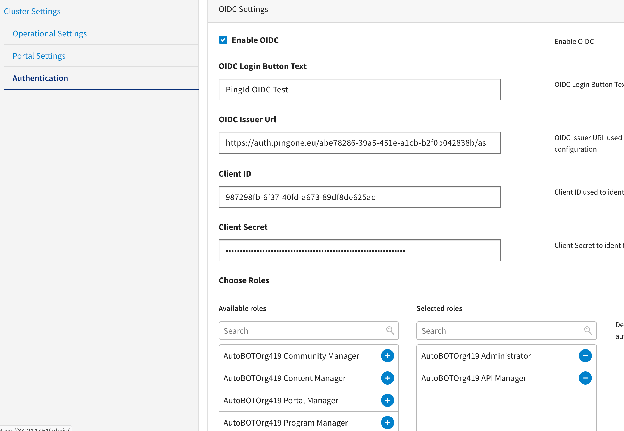Uncheck the Enable OIDC checkbox
This screenshot has height=431, width=624.
point(223,40)
